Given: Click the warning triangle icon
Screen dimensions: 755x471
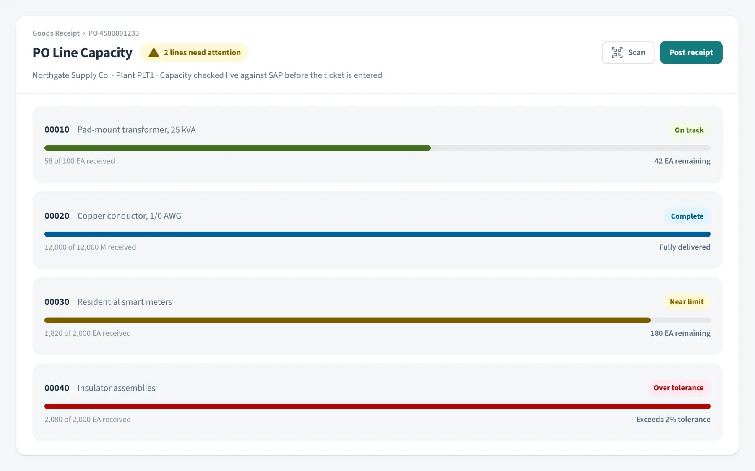Looking at the screenshot, I should pyautogui.click(x=154, y=53).
